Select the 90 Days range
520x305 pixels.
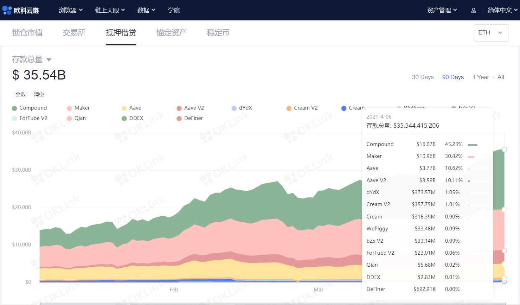pyautogui.click(x=453, y=77)
